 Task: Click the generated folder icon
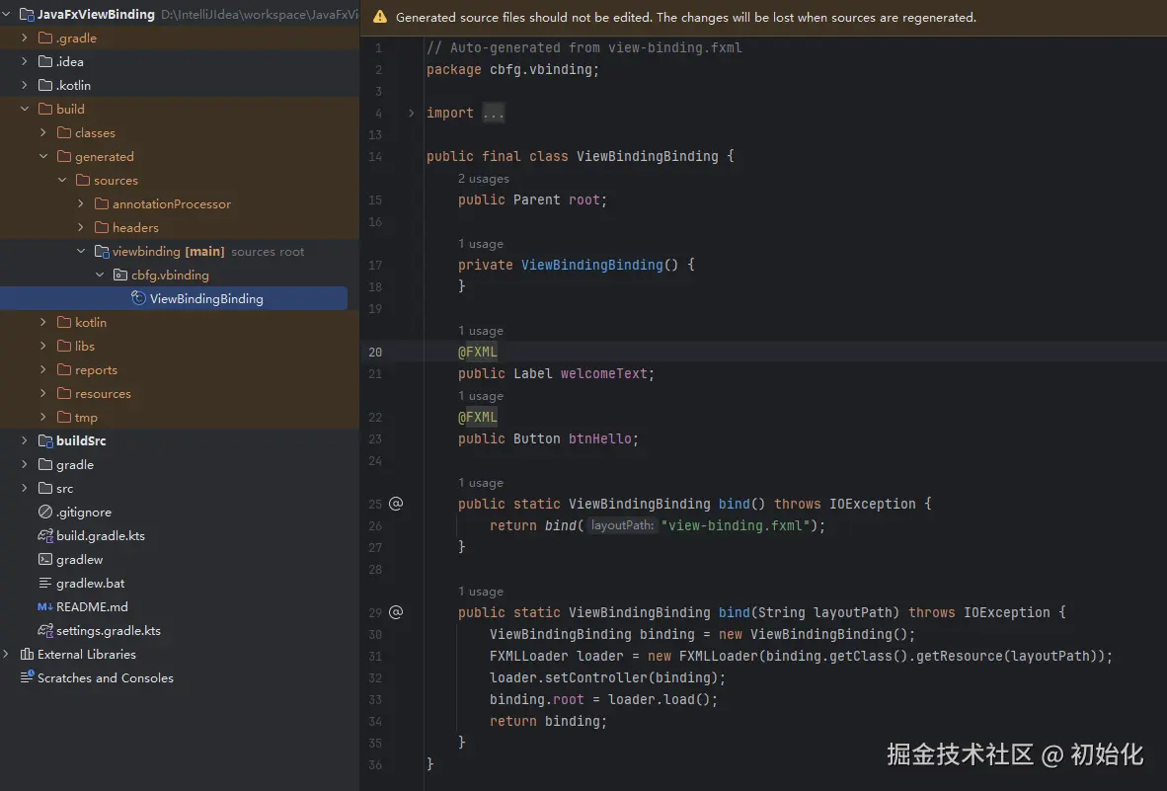[x=64, y=157]
